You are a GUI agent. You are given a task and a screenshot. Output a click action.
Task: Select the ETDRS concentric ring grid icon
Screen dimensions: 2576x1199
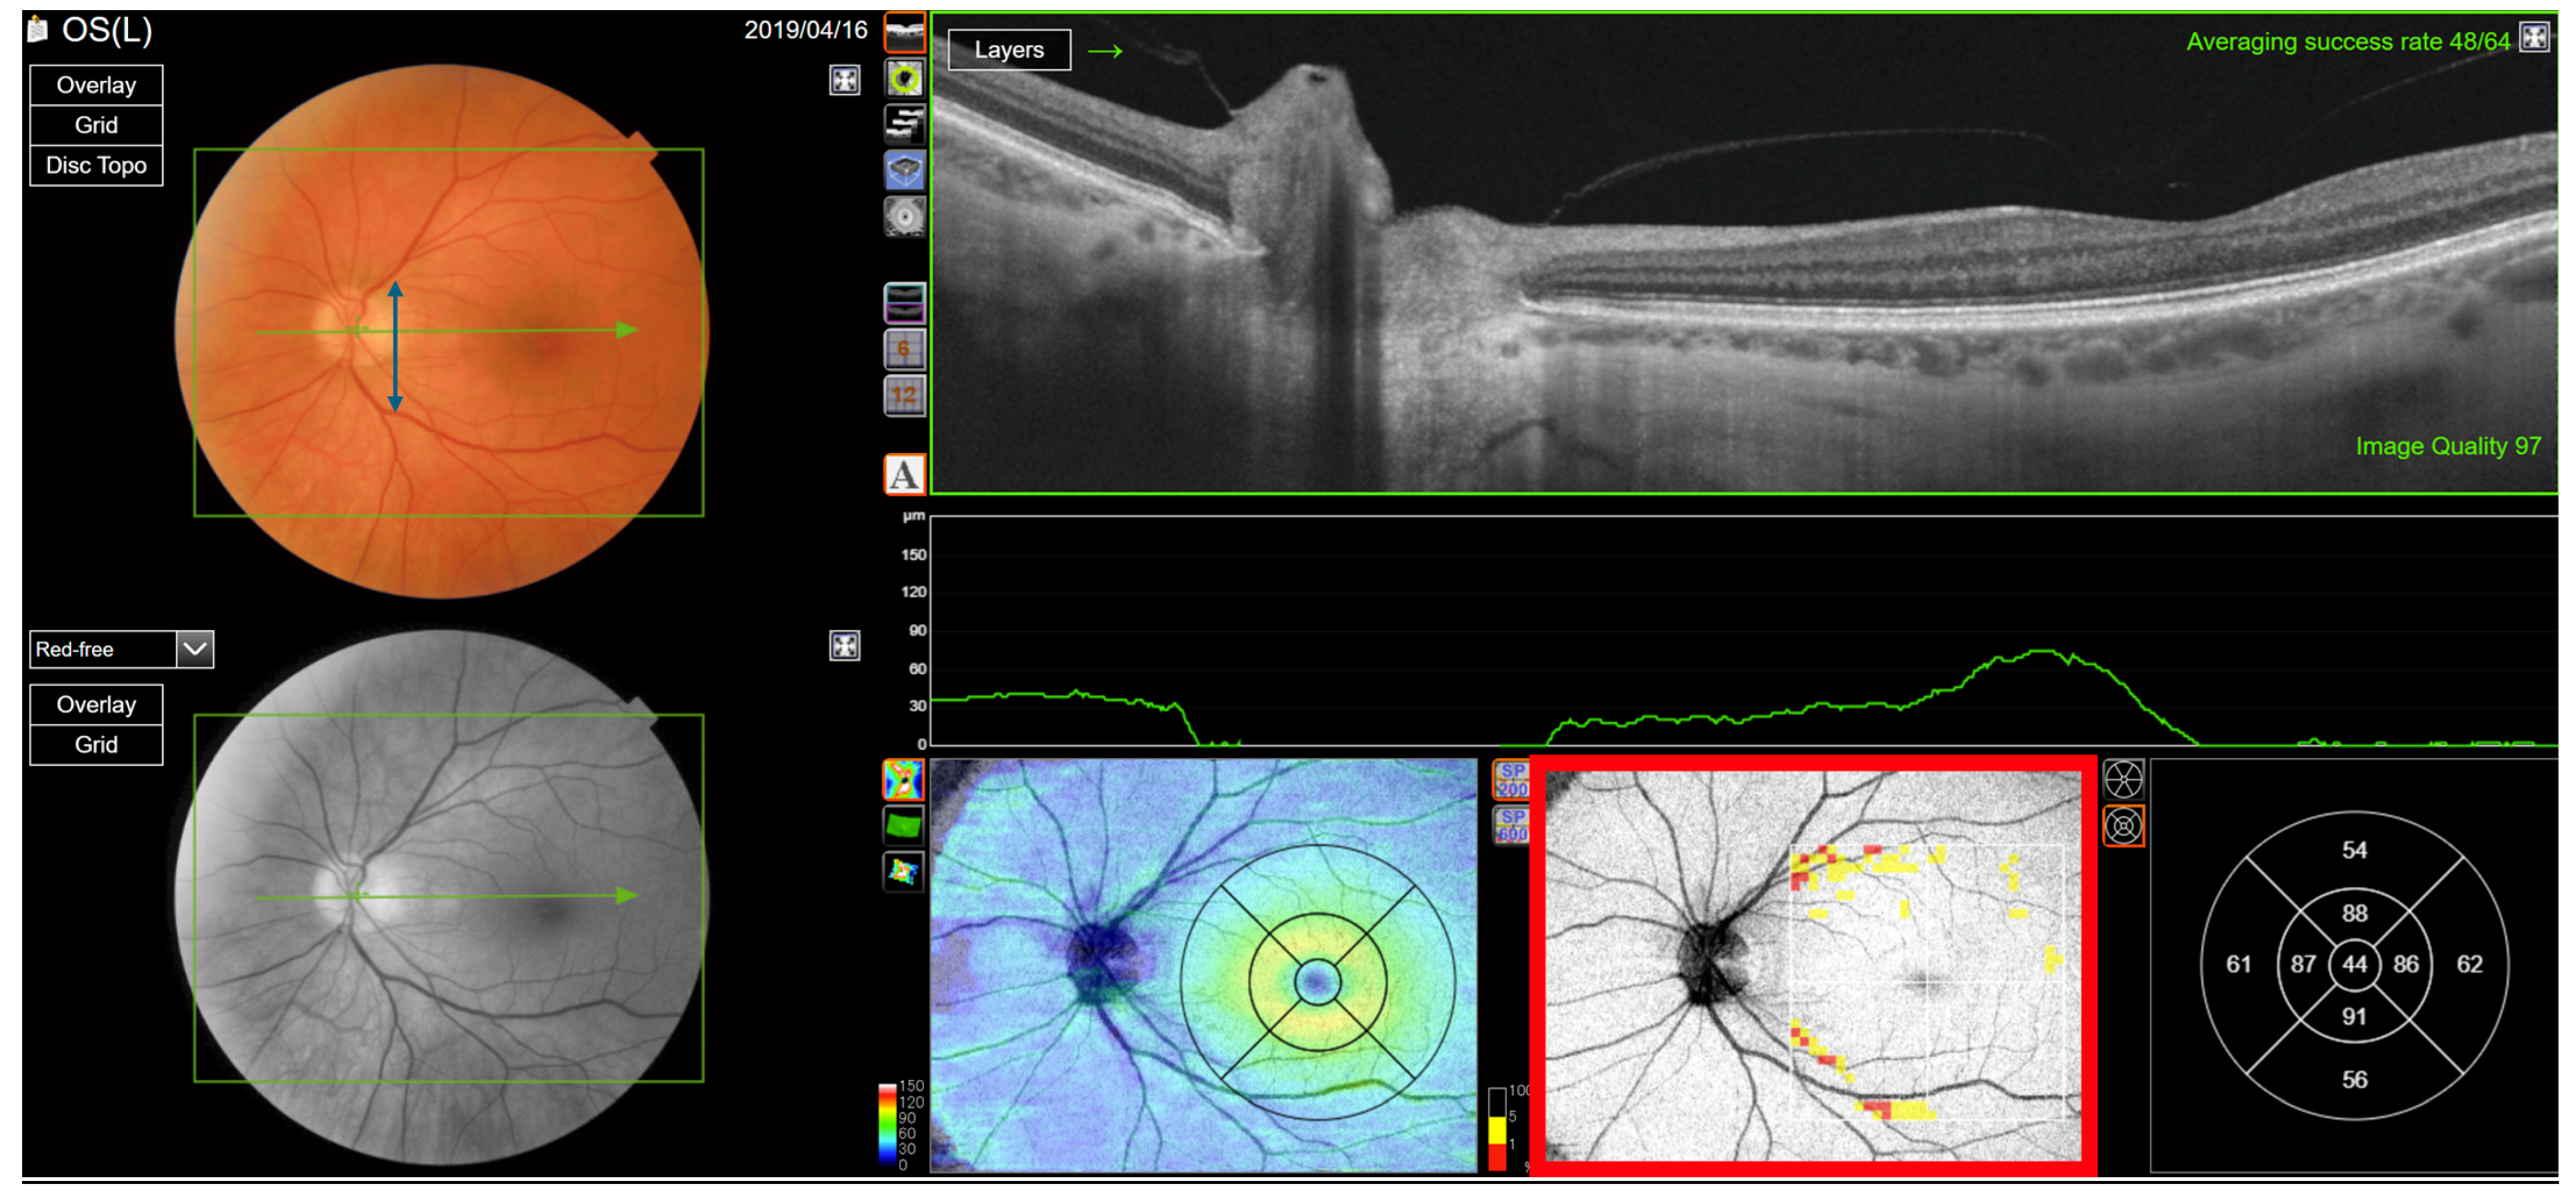tap(2123, 826)
